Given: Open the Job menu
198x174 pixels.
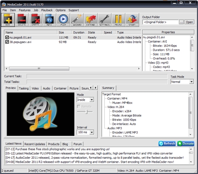Looking at the screenshot, I should (x=36, y=10).
